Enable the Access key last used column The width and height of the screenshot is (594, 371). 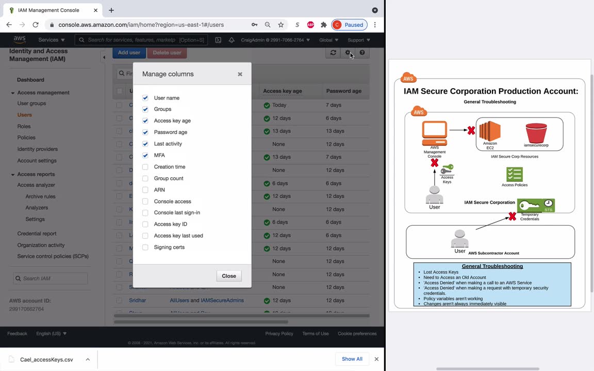pyautogui.click(x=145, y=236)
